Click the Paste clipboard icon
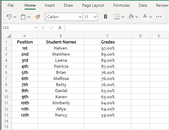This screenshot has height=130, width=169. pyautogui.click(x=23, y=17)
